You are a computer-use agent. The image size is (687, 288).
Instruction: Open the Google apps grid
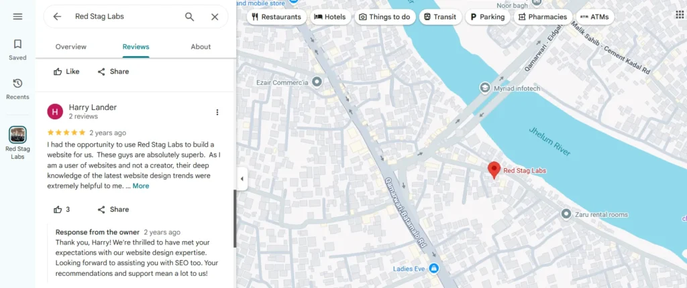point(680,15)
